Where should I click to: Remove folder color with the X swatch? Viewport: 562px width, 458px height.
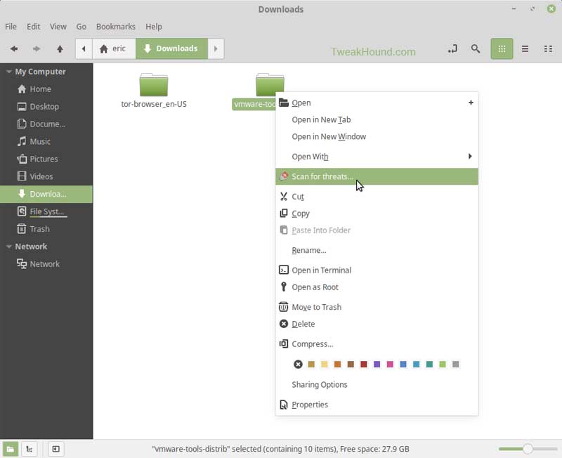[298, 365]
